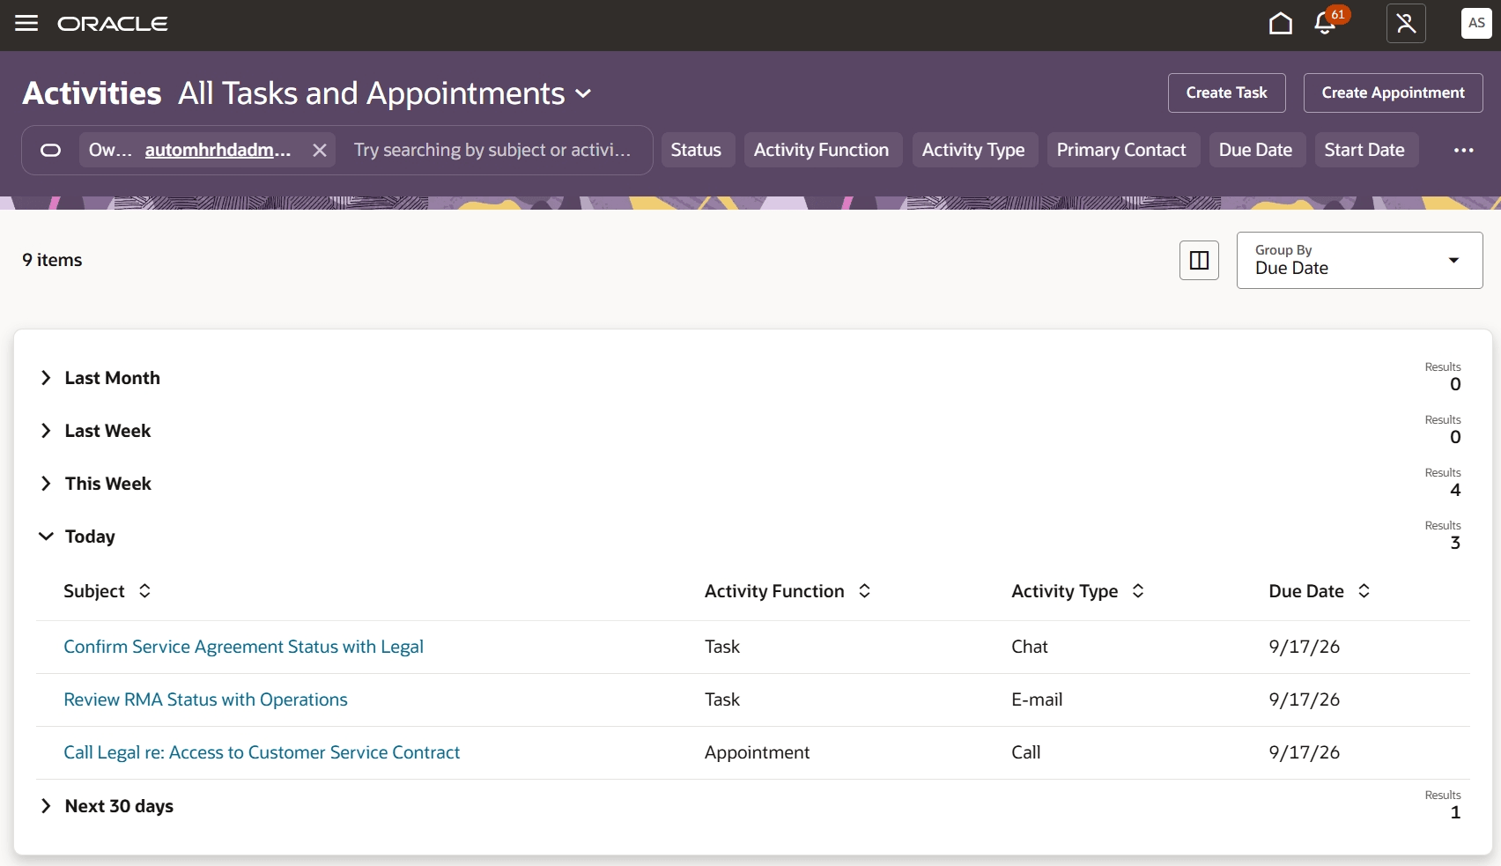Expand the Next 30 days group
The image size is (1501, 866).
click(46, 806)
